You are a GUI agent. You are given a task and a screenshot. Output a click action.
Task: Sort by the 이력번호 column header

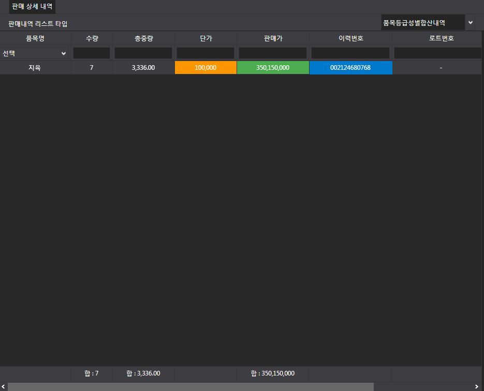(350, 38)
